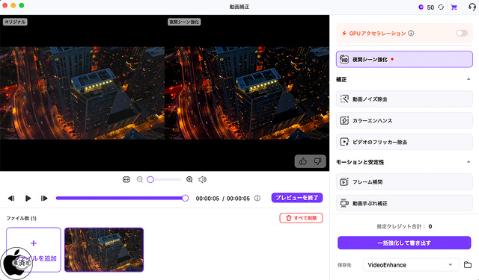Click the 夜間シーン強化 preview label
This screenshot has width=479, height=280.
184,22
